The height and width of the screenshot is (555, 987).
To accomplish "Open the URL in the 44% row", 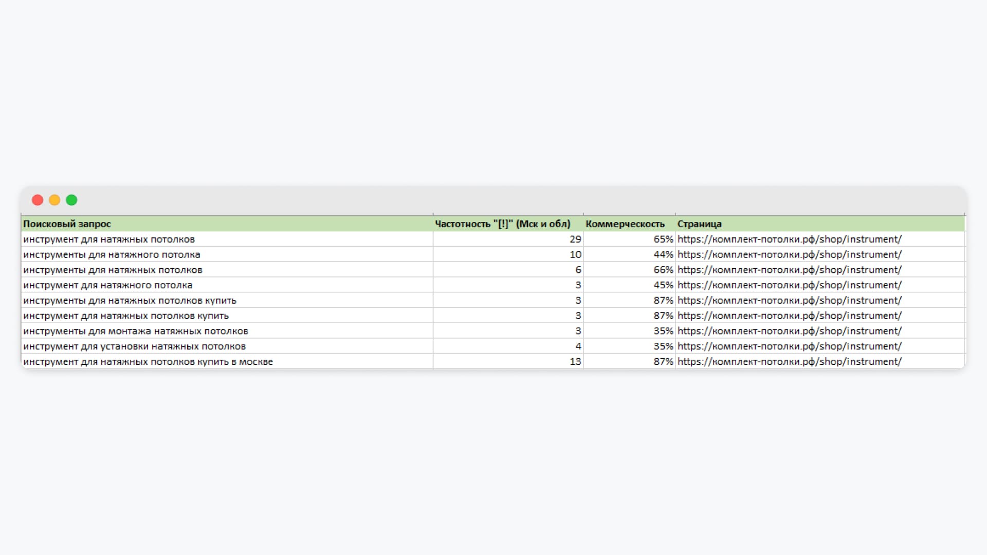I will [x=790, y=254].
